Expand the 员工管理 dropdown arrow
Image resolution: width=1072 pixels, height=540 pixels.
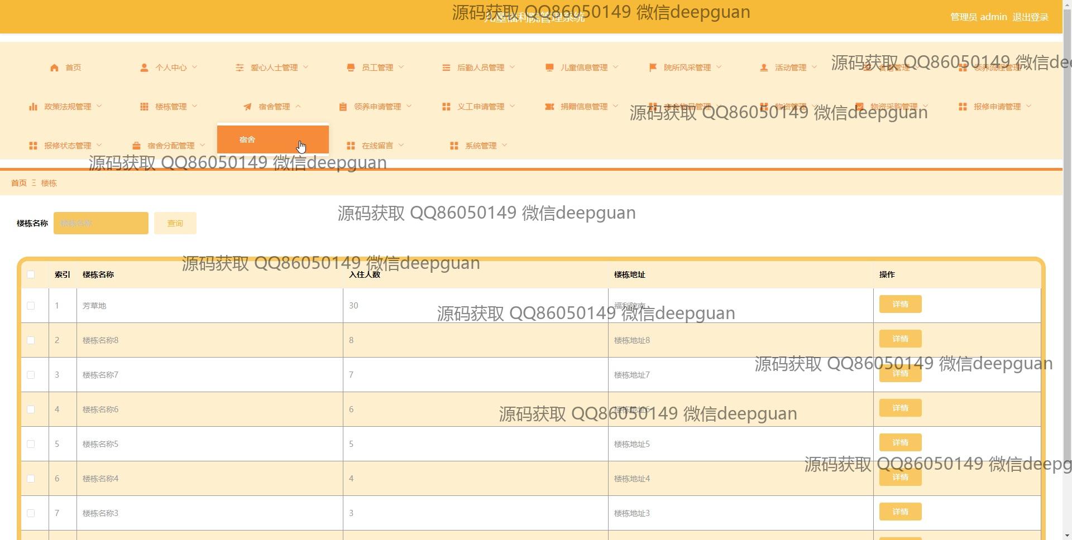tap(401, 67)
